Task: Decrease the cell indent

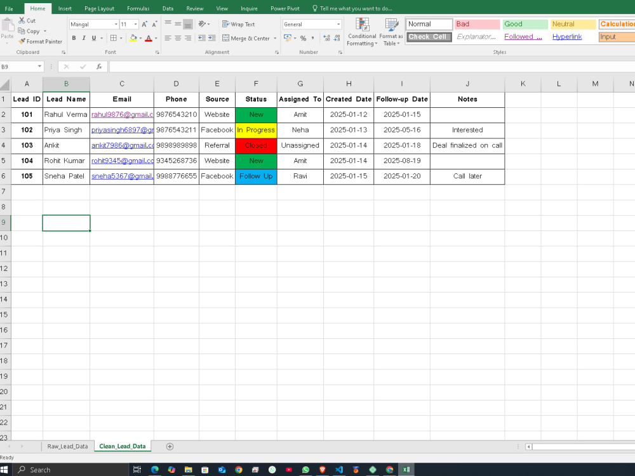Action: pos(202,38)
